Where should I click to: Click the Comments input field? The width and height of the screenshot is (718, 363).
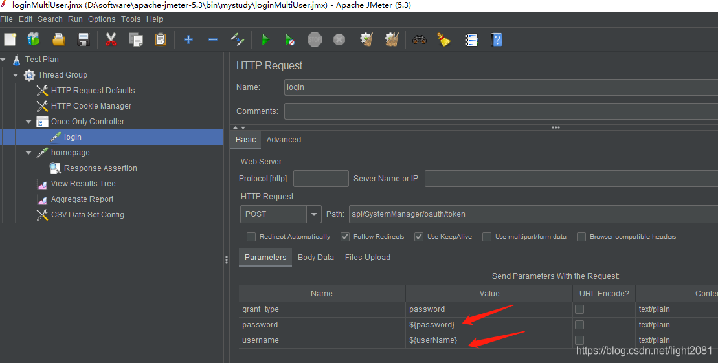[x=501, y=111]
